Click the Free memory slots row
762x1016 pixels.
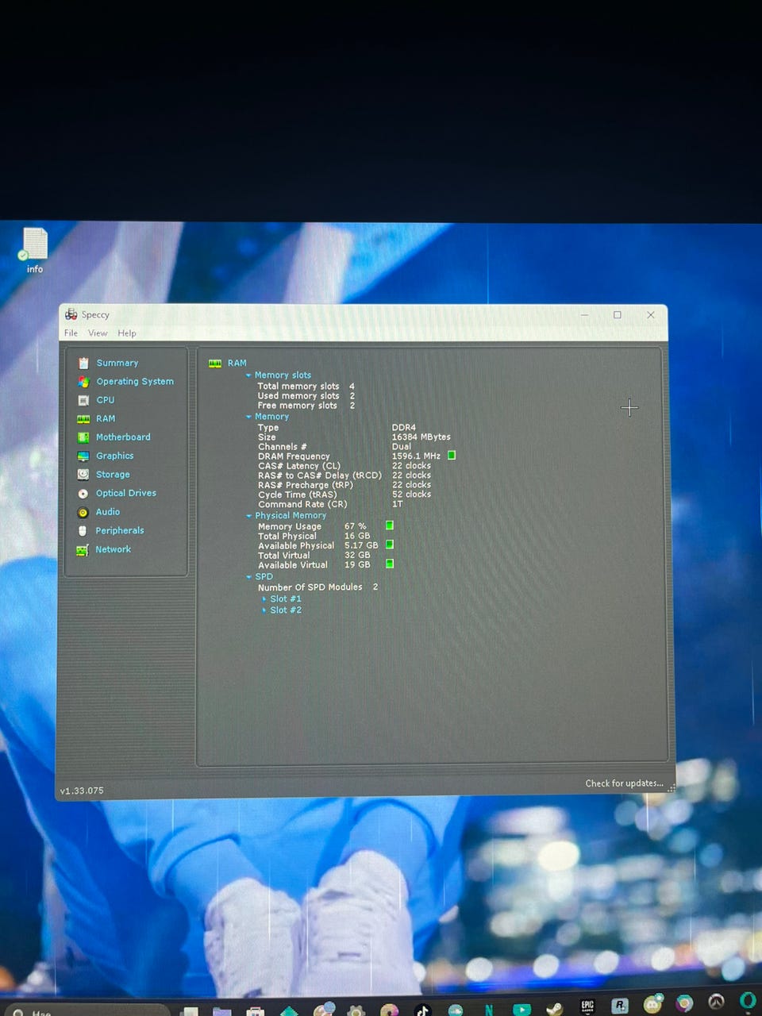click(306, 406)
